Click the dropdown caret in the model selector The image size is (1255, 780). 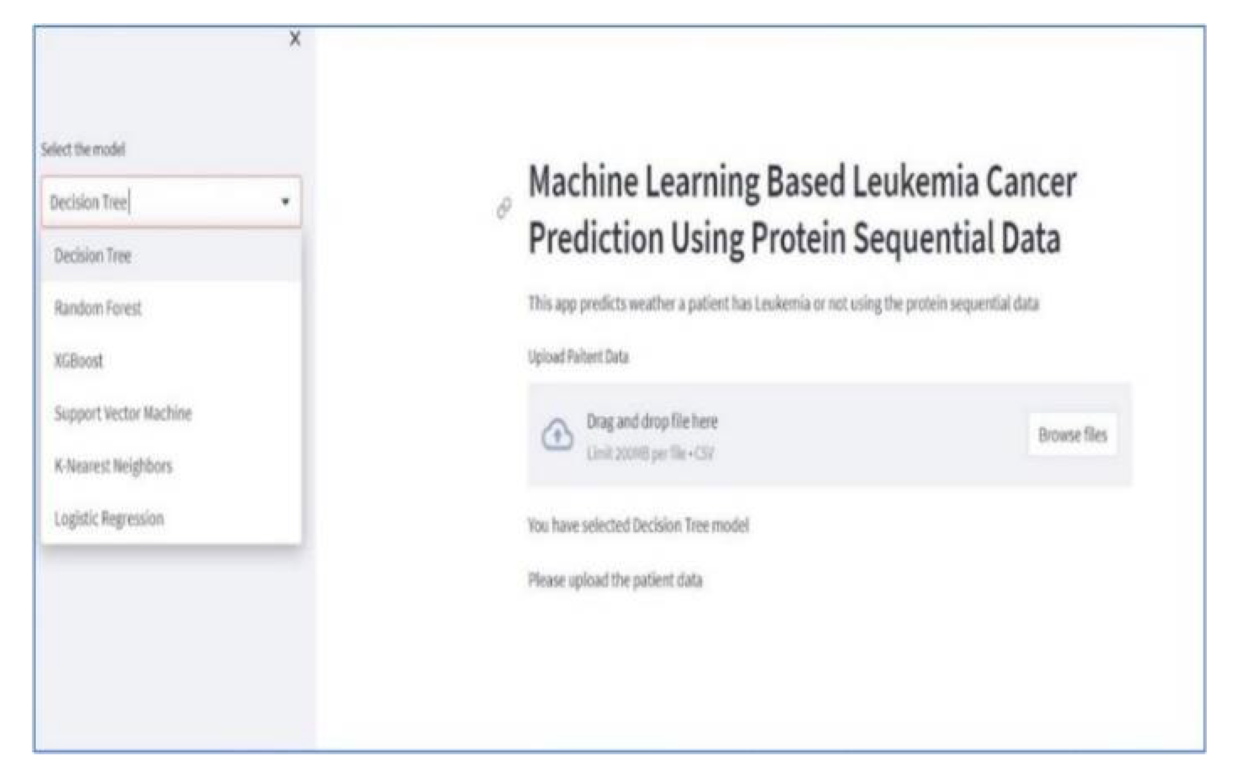[287, 201]
